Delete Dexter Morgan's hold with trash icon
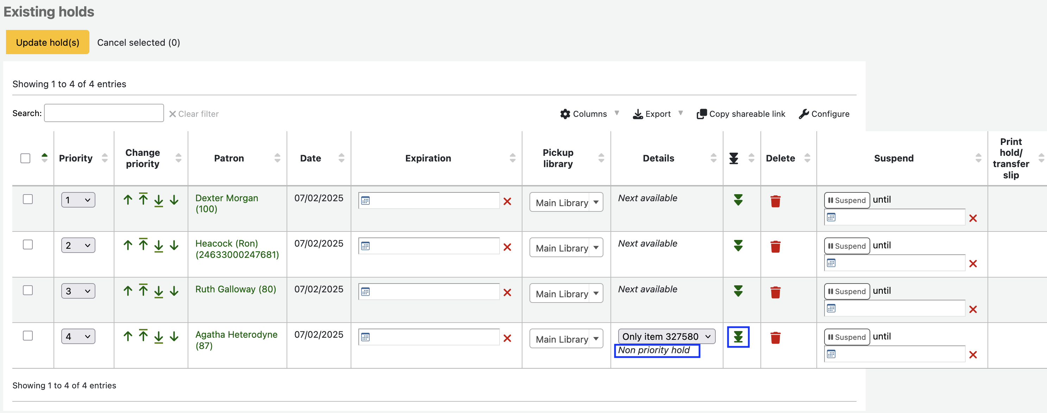Viewport: 1047px width, 413px height. (775, 202)
